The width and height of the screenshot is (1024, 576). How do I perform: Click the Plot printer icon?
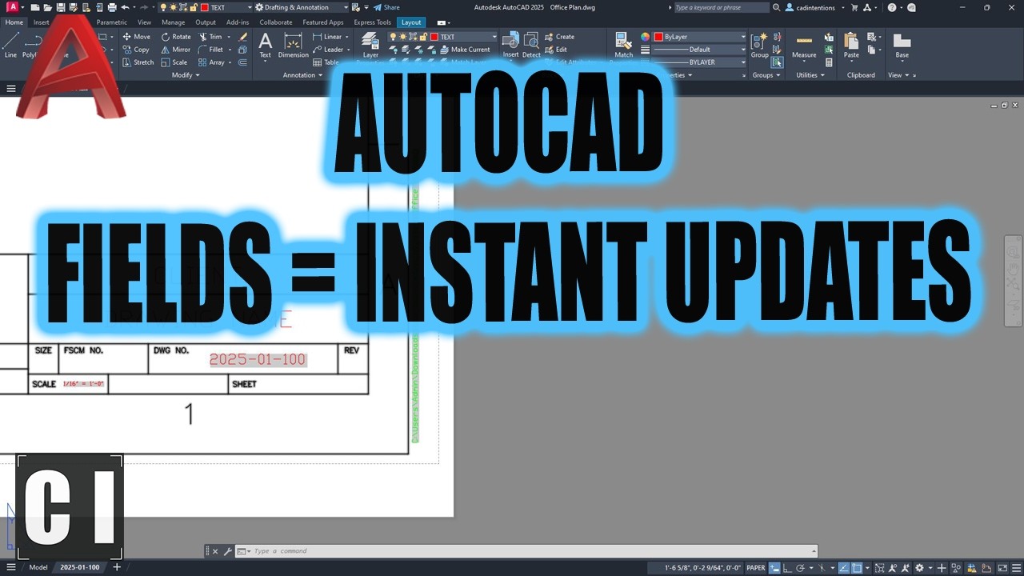tap(111, 7)
